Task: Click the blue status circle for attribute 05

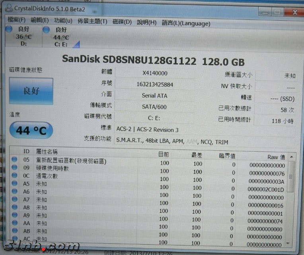Action: coord(15,160)
